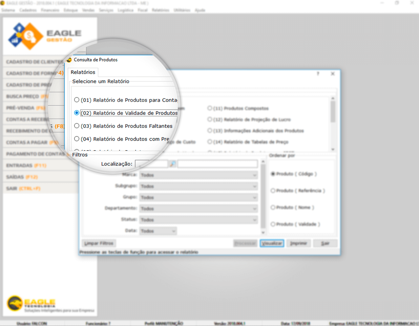Select (12) Relatório de Projeção de Lucro
Viewport: 419px width, 326px height.
[249, 119]
